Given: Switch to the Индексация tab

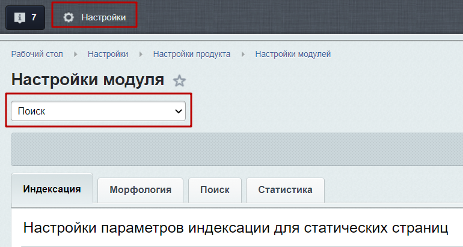Looking at the screenshot, I should pos(52,189).
